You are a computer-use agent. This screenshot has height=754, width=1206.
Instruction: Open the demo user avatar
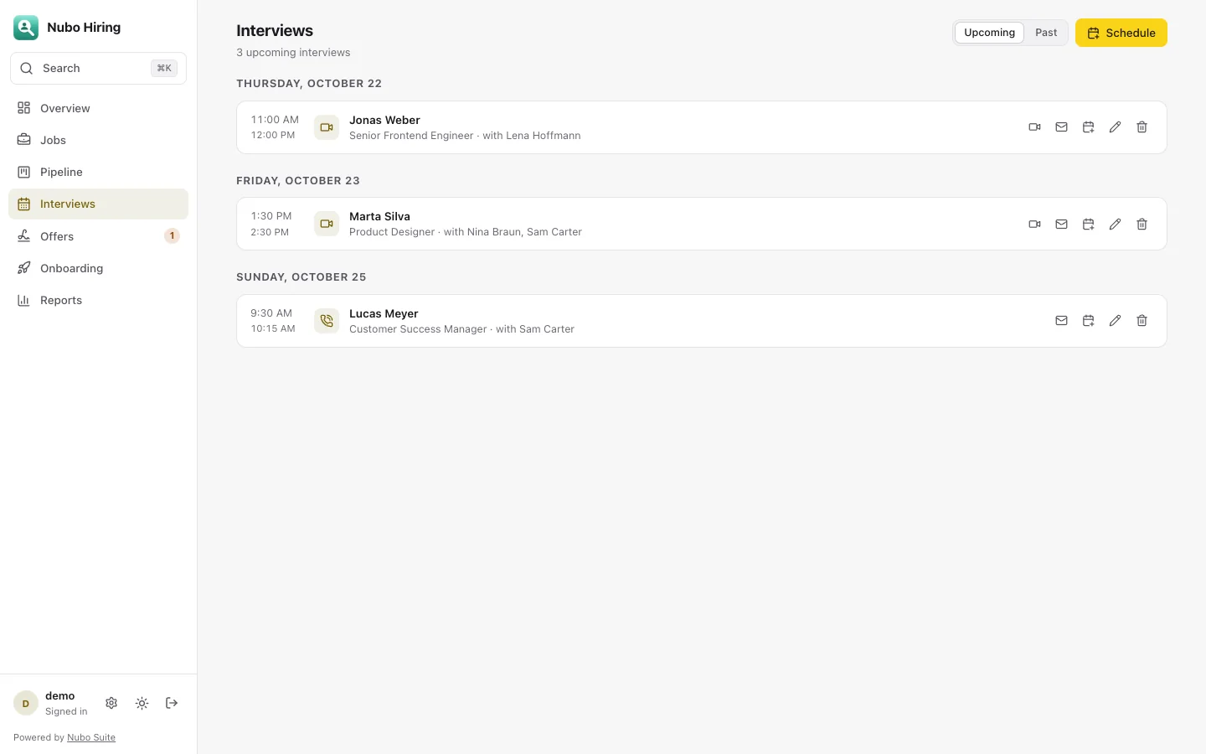(x=26, y=703)
